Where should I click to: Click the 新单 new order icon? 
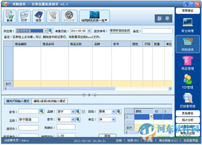click(x=10, y=16)
